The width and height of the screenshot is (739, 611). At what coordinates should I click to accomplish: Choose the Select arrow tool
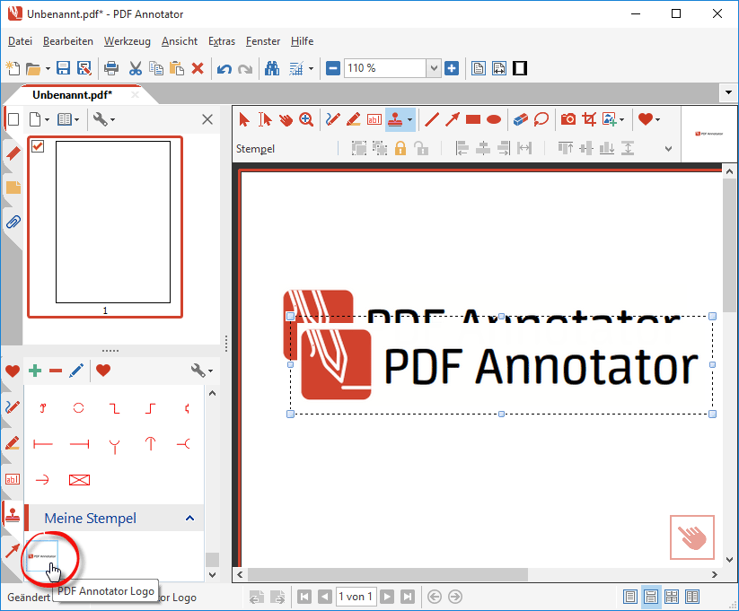tap(244, 119)
